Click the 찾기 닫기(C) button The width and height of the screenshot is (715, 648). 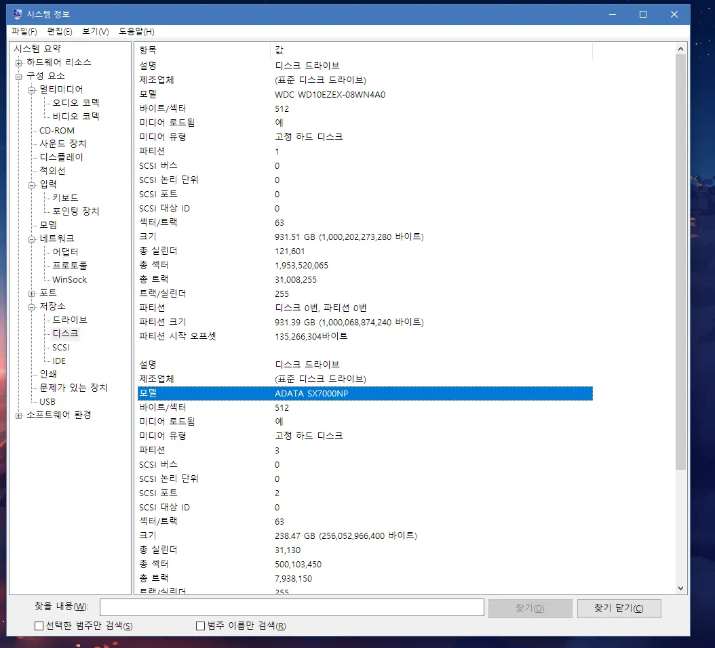(619, 609)
